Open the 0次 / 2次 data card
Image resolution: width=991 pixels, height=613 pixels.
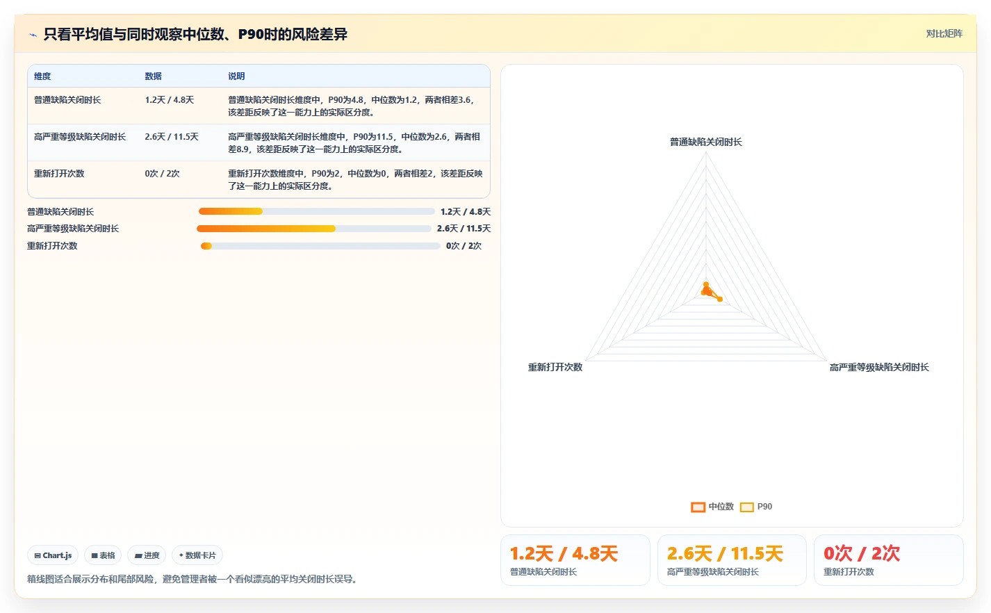[889, 560]
